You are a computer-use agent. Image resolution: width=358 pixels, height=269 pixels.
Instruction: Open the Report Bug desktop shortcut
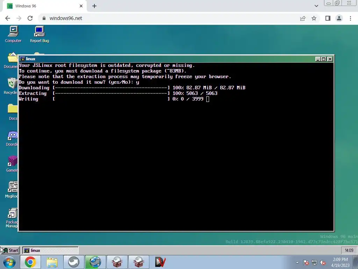39,34
